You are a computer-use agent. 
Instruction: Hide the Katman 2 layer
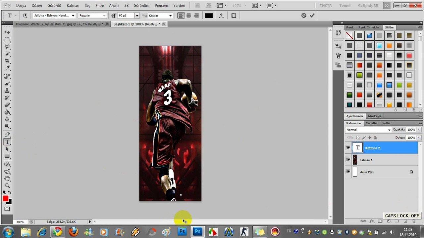(x=348, y=148)
